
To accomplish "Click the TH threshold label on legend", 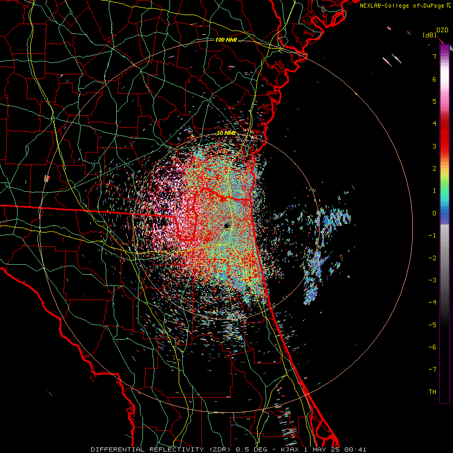I will [x=432, y=392].
